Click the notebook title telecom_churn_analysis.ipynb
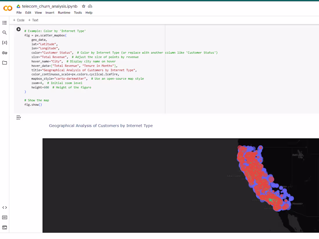This screenshot has width=319, height=239. (x=50, y=6)
